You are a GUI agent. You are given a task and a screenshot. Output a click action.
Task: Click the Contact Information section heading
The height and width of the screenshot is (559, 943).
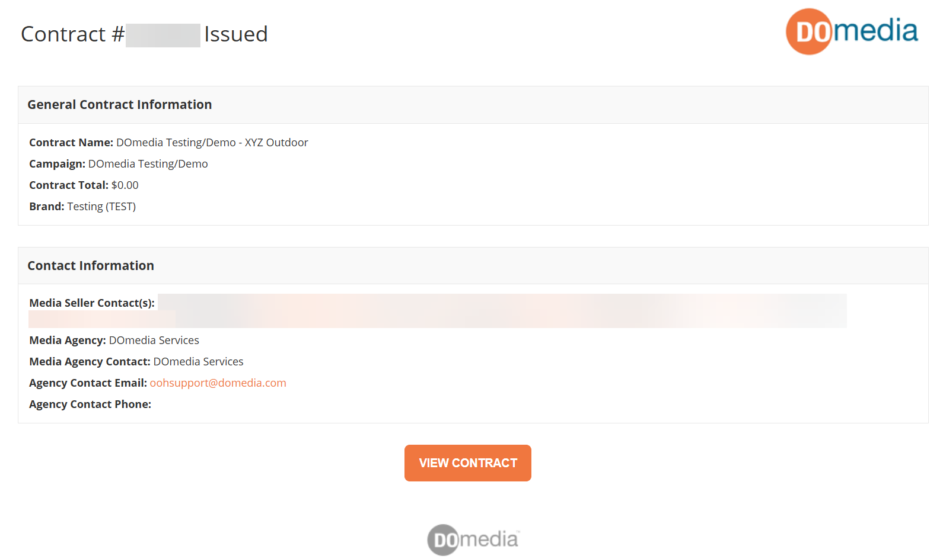[91, 266]
